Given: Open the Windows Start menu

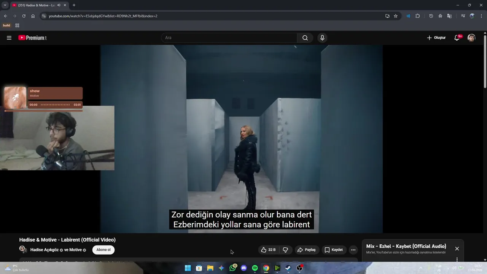Looking at the screenshot, I should [x=188, y=268].
